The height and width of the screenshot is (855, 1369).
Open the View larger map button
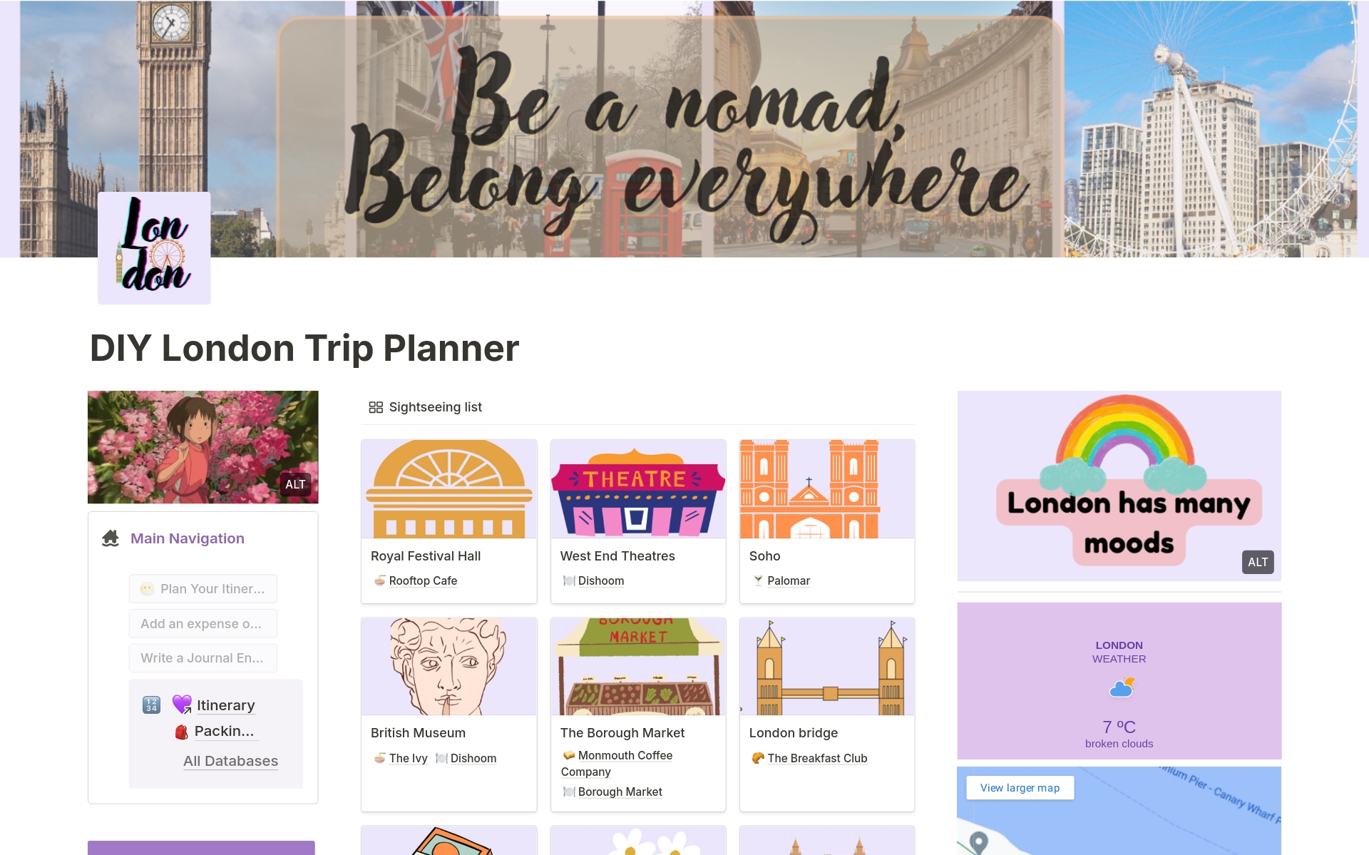1020,787
